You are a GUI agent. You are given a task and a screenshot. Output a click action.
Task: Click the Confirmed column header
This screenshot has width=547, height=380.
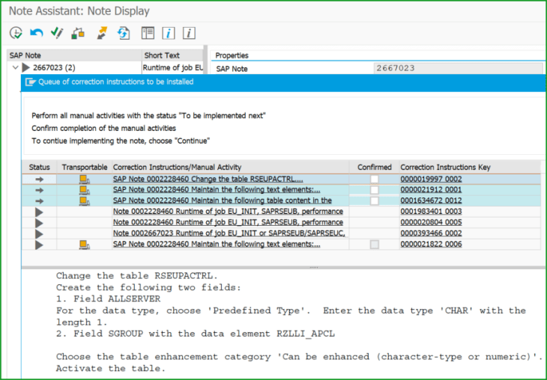[x=375, y=168]
